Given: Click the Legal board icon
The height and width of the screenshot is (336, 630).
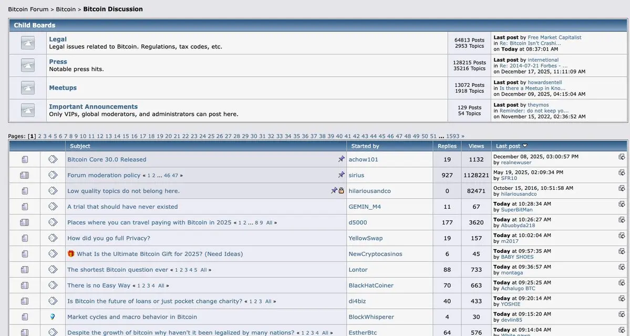Looking at the screenshot, I should [x=27, y=43].
